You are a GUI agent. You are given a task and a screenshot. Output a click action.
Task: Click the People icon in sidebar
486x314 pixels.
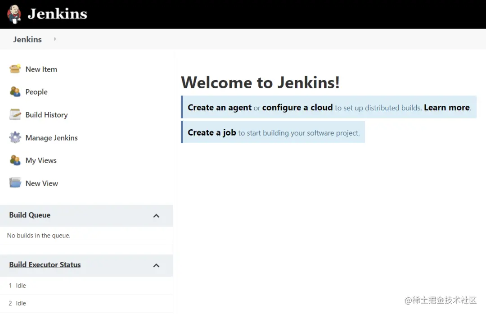click(15, 92)
